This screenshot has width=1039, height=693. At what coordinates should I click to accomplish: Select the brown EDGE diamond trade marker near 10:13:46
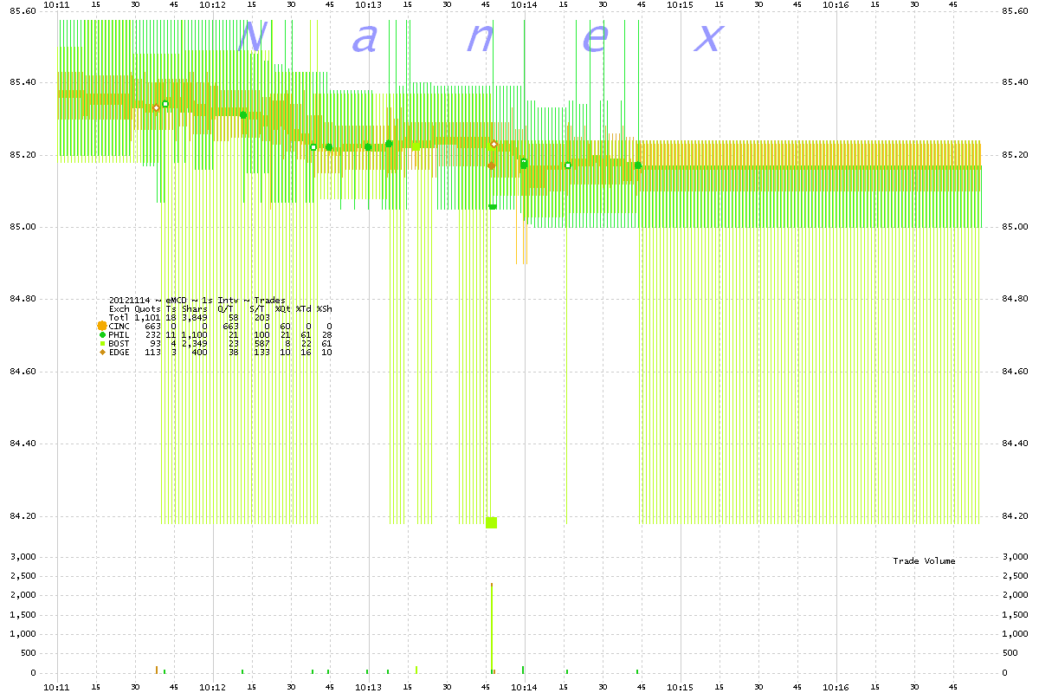(x=491, y=165)
